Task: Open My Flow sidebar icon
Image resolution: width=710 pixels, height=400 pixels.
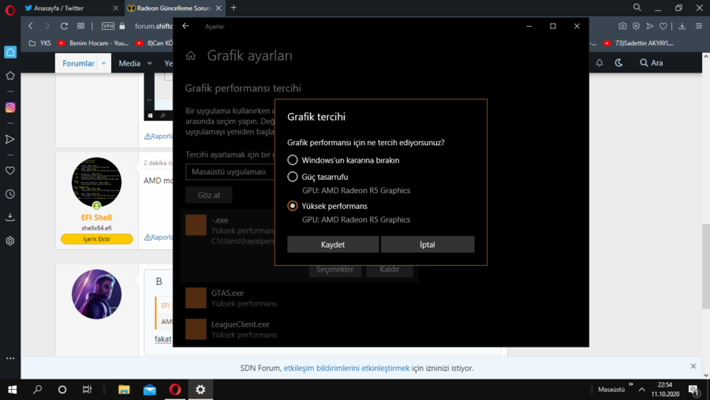Action: 10,139
